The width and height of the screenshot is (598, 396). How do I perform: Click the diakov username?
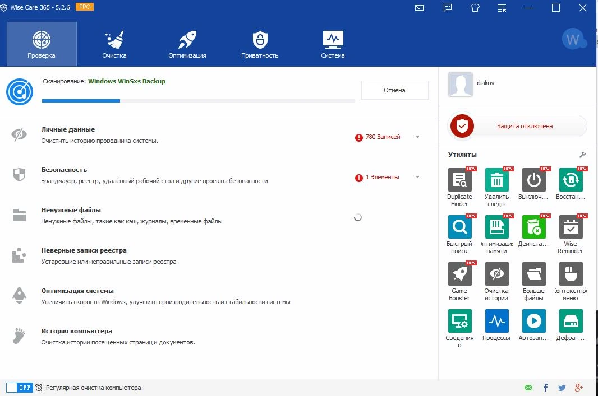pos(485,83)
